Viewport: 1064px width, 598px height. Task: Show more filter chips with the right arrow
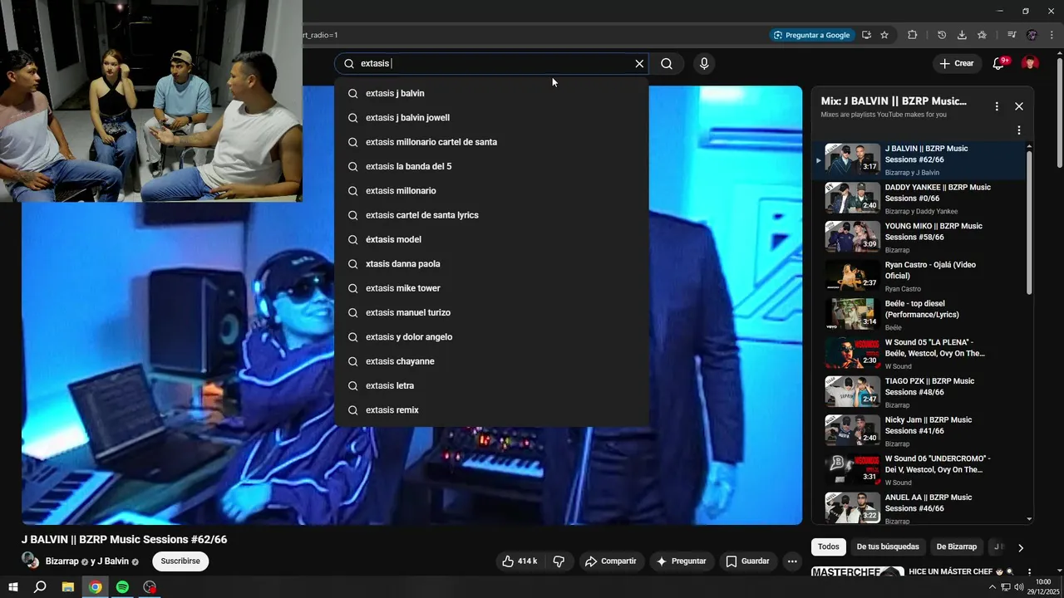click(1021, 547)
